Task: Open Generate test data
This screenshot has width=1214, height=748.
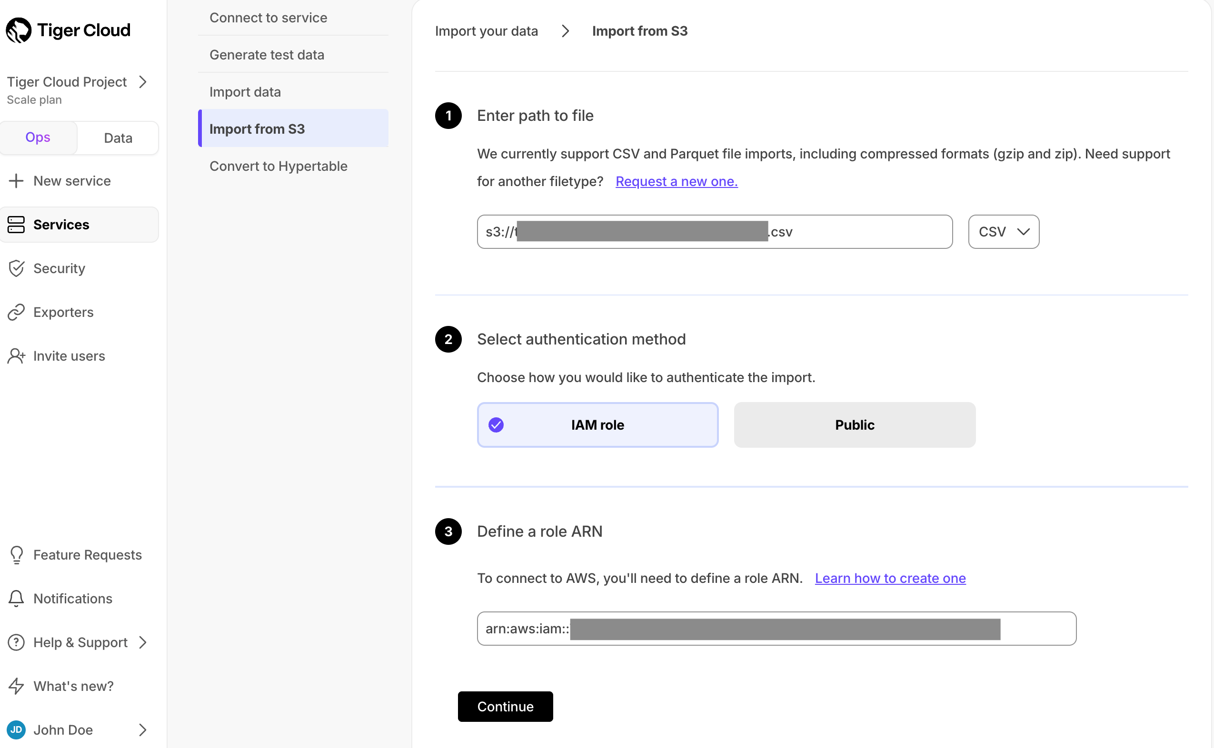Action: pos(267,54)
